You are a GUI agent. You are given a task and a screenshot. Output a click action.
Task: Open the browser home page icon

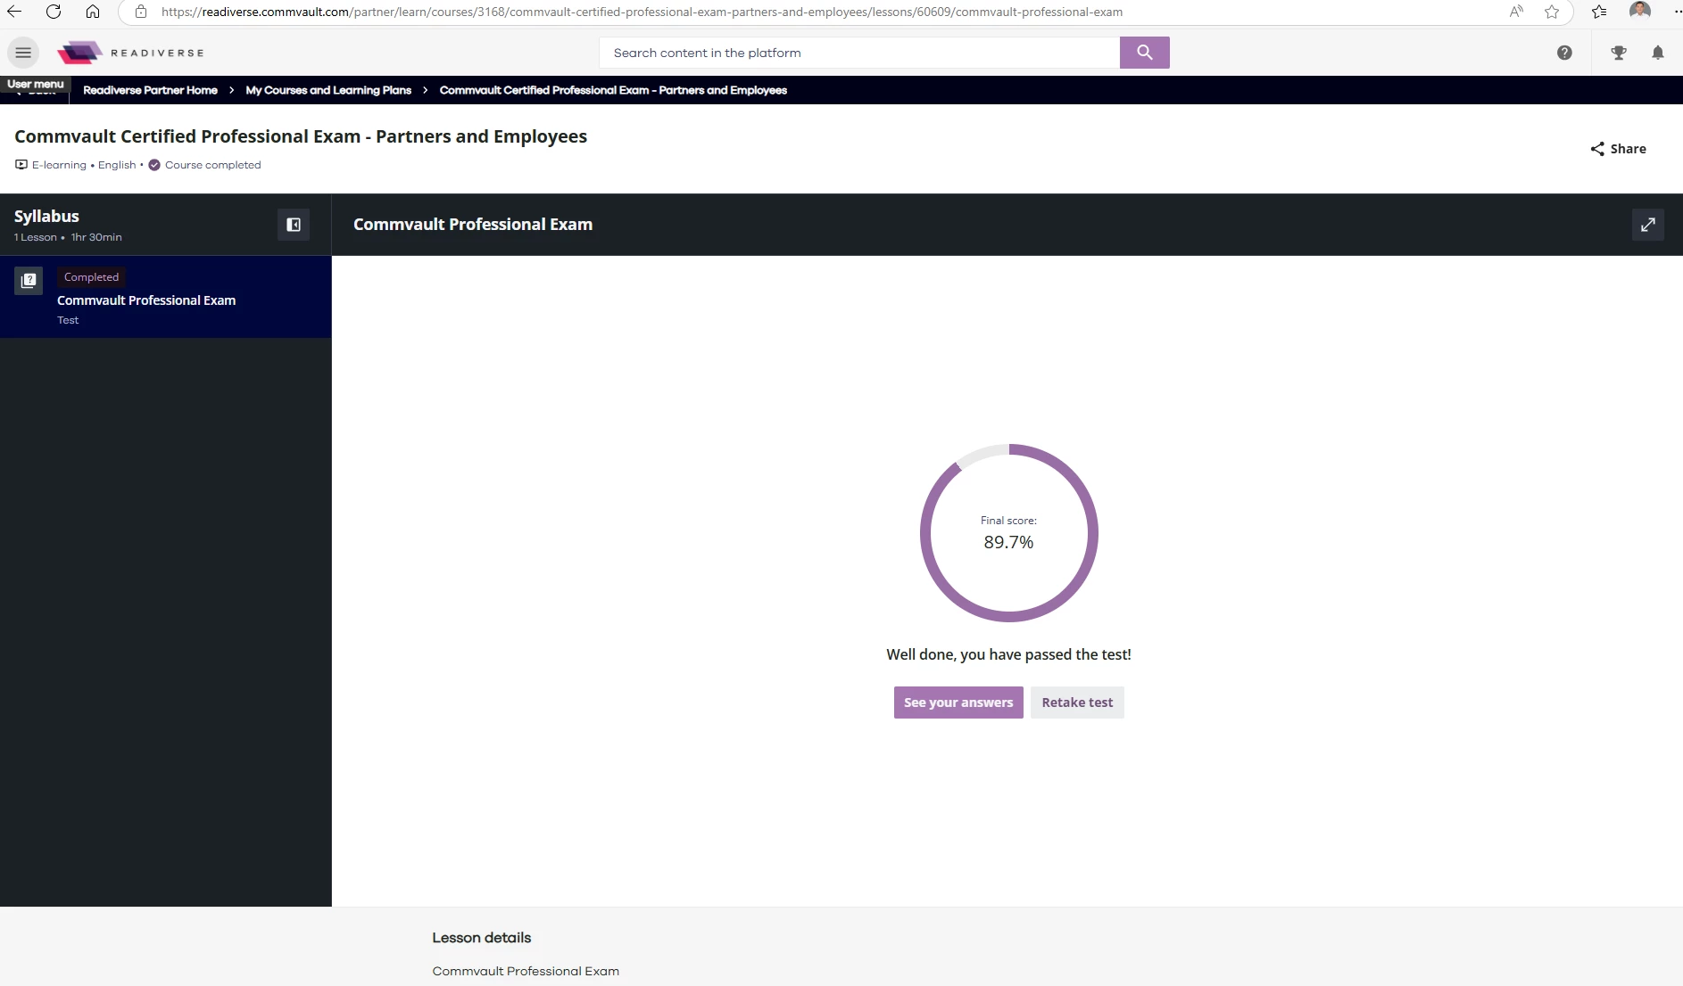[93, 12]
